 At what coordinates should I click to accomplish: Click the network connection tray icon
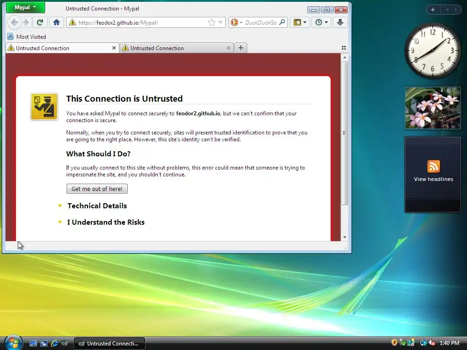[x=423, y=343]
